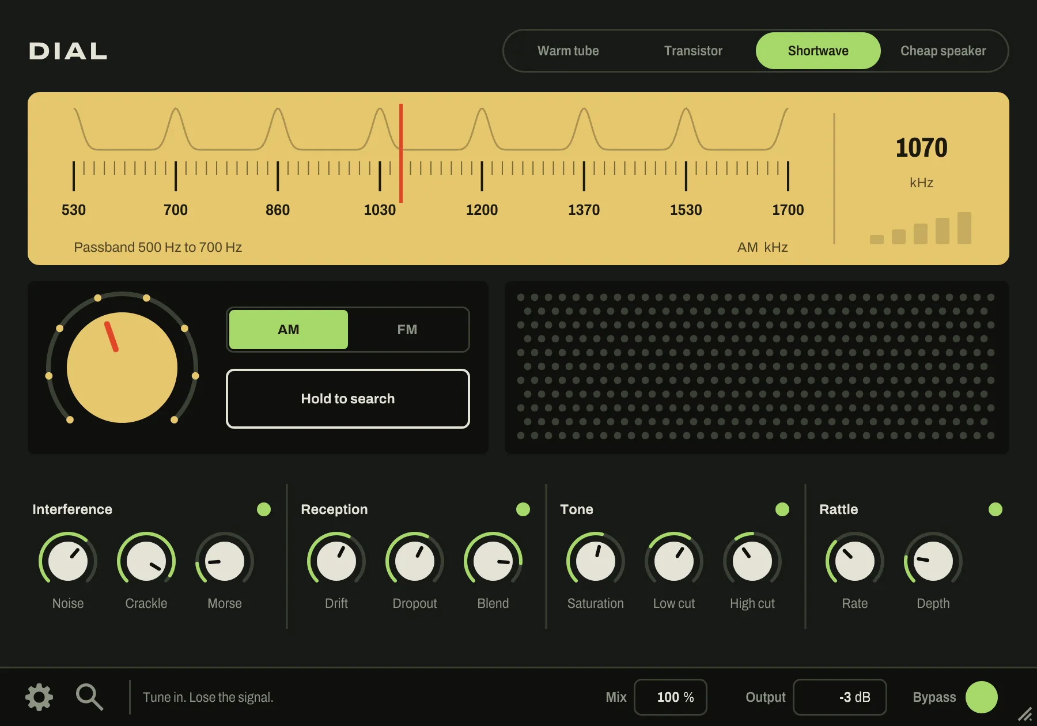The image size is (1037, 726).
Task: Click the 1030 mark on the dial scale
Action: (380, 210)
